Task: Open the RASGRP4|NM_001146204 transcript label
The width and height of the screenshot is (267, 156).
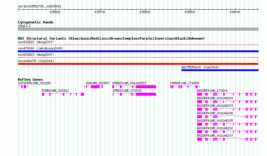Action: (x=215, y=98)
